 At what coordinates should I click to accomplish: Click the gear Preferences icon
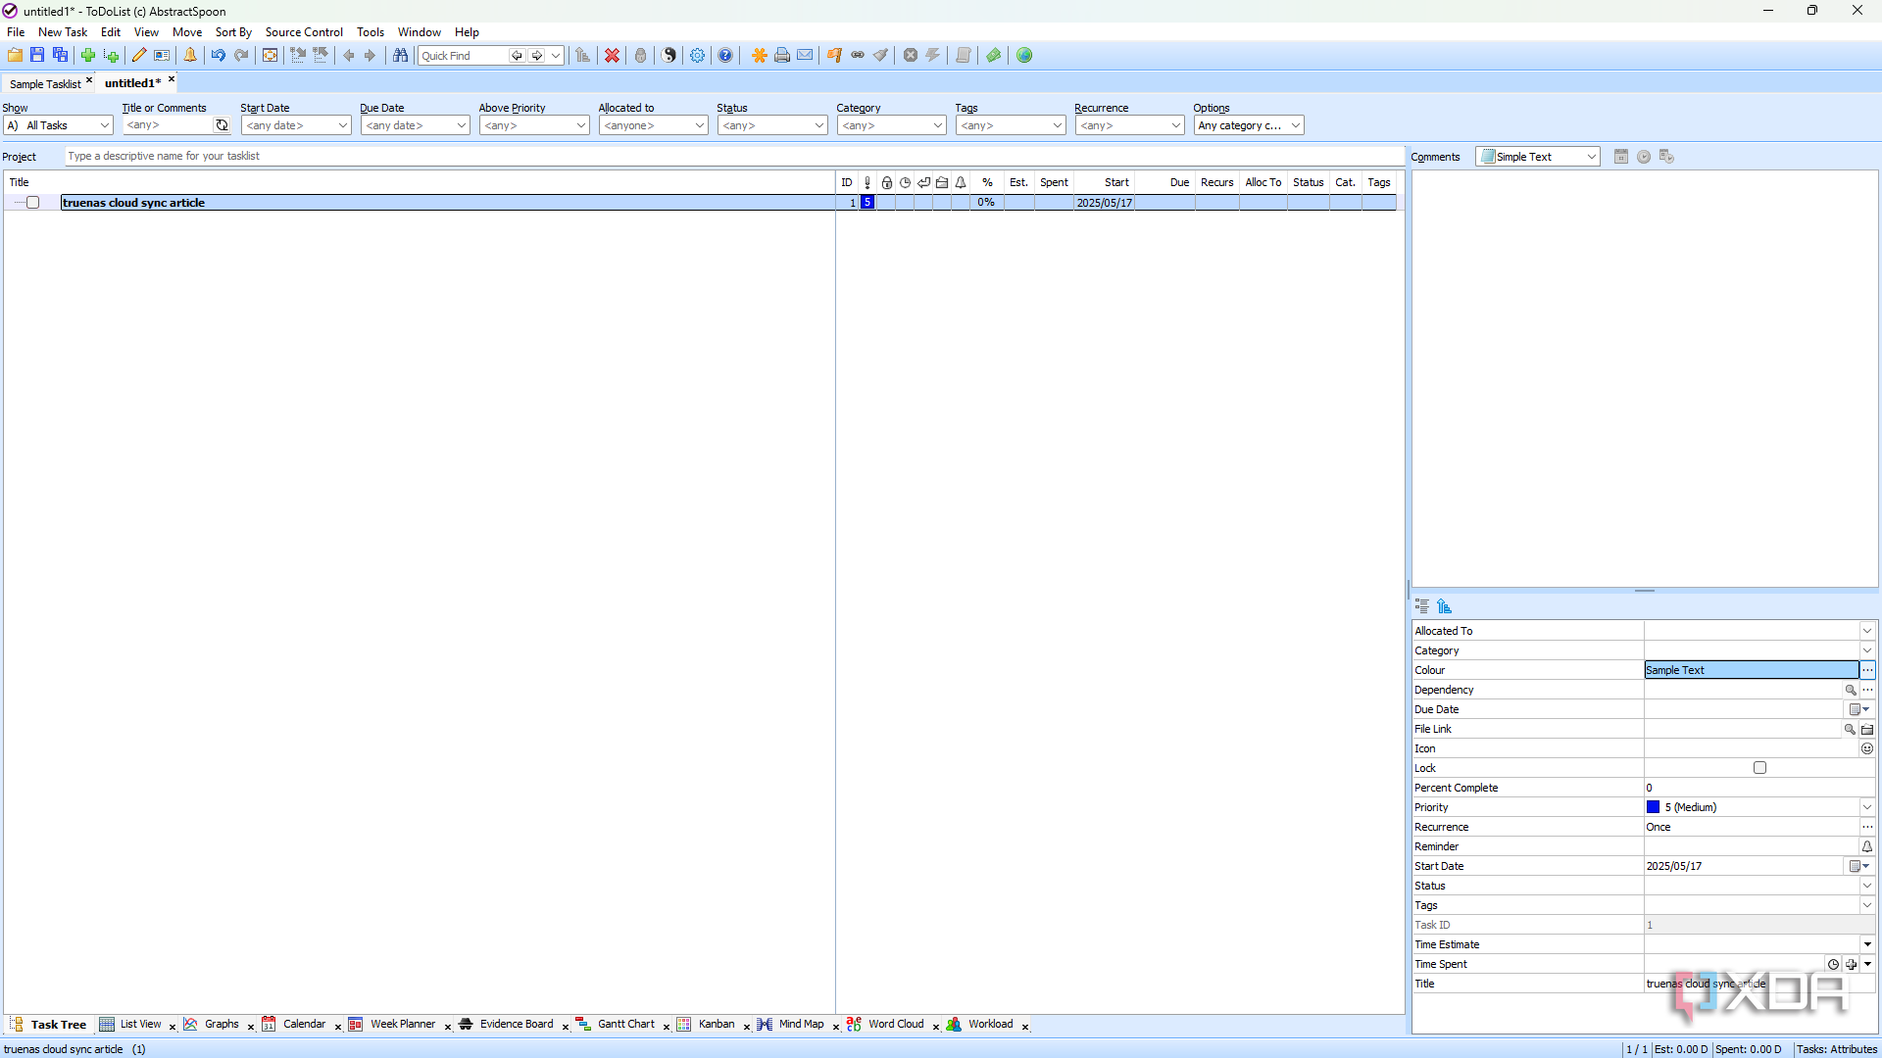coord(697,56)
